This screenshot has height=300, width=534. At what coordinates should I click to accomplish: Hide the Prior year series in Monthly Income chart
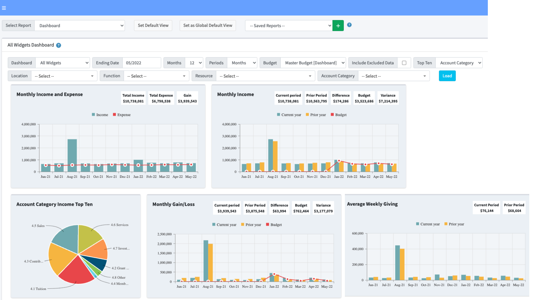316,114
